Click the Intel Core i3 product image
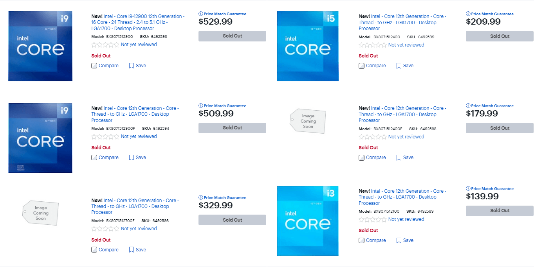Viewport: 534px width, 267px height. (308, 221)
